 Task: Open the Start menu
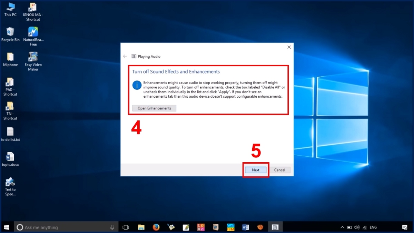point(6,227)
